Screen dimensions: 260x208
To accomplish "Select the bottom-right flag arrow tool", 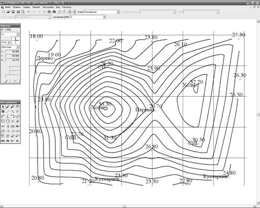I will [x=17, y=141].
